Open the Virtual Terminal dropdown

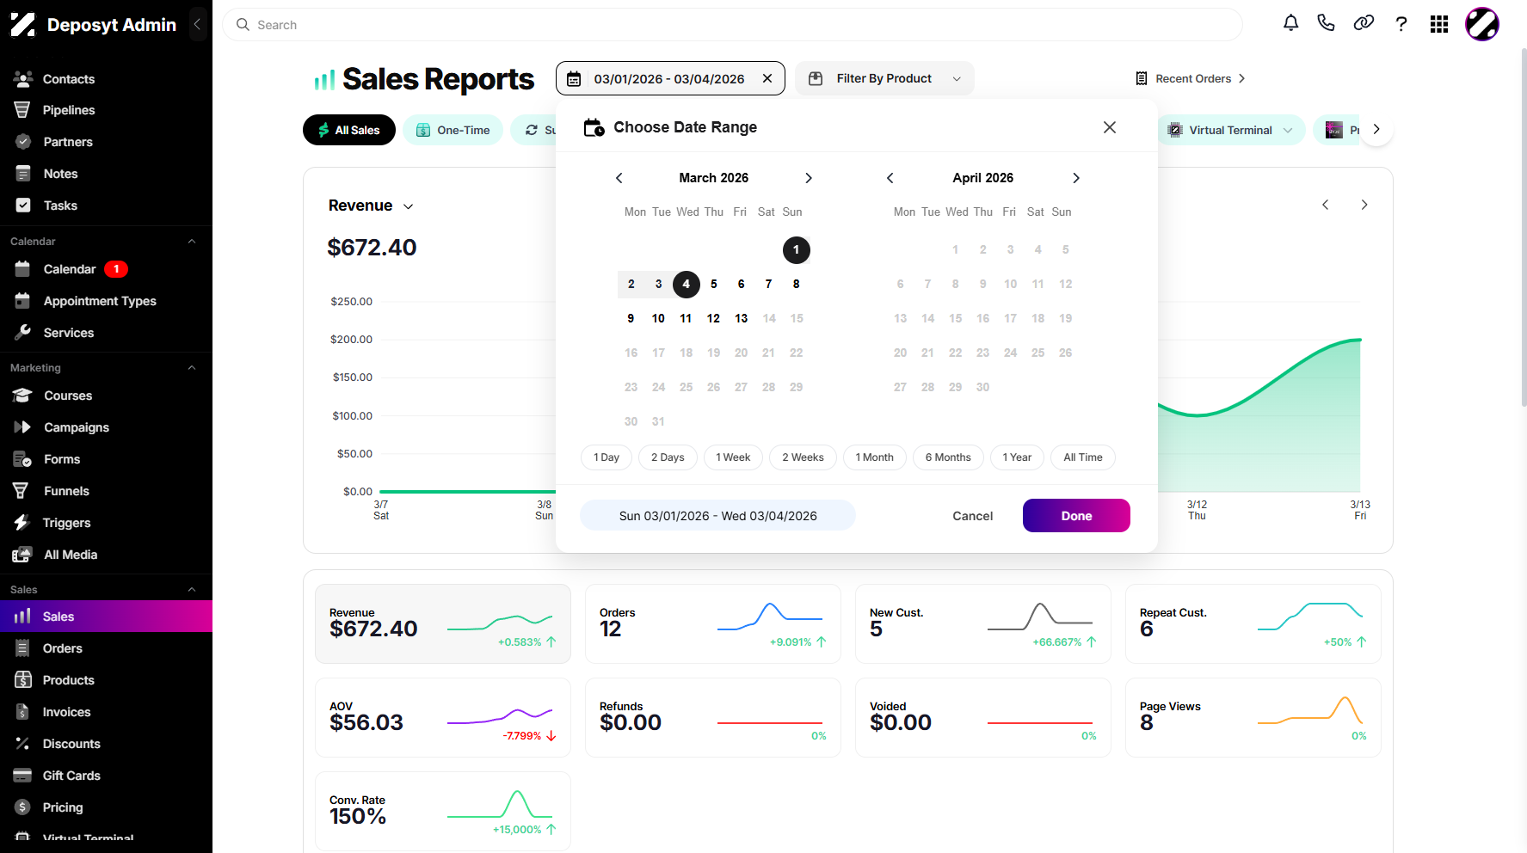(x=1230, y=130)
